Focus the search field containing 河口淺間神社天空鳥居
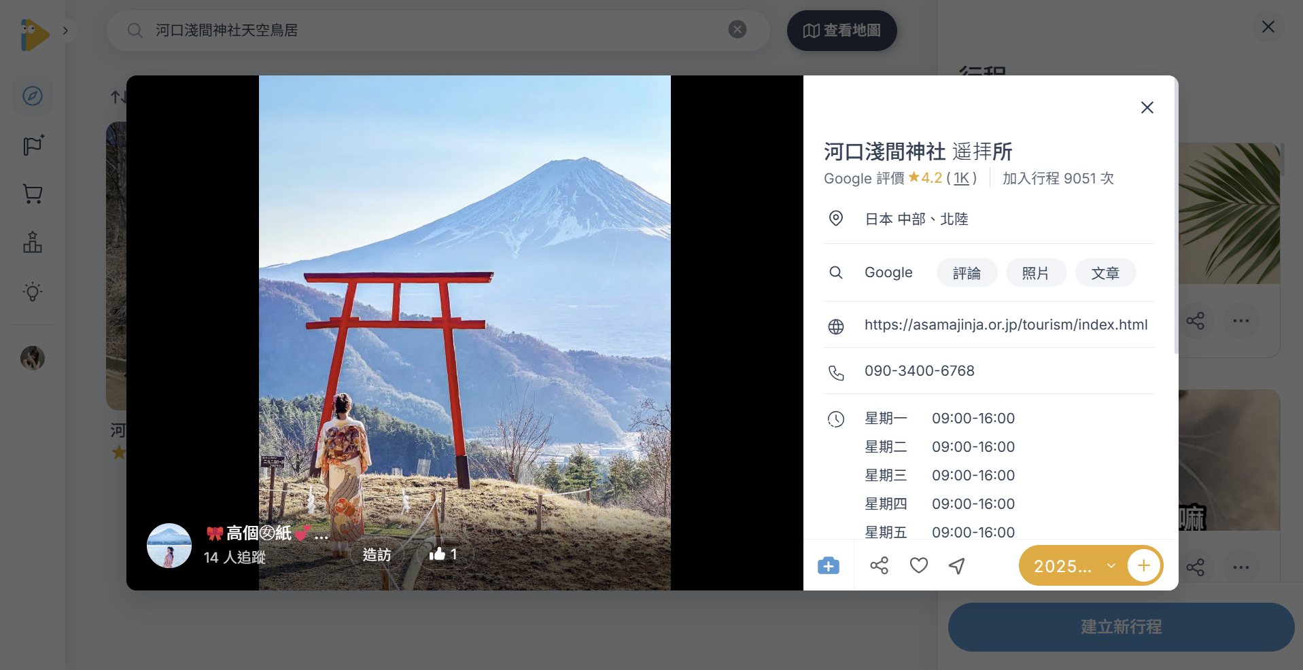This screenshot has width=1303, height=670. point(438,31)
